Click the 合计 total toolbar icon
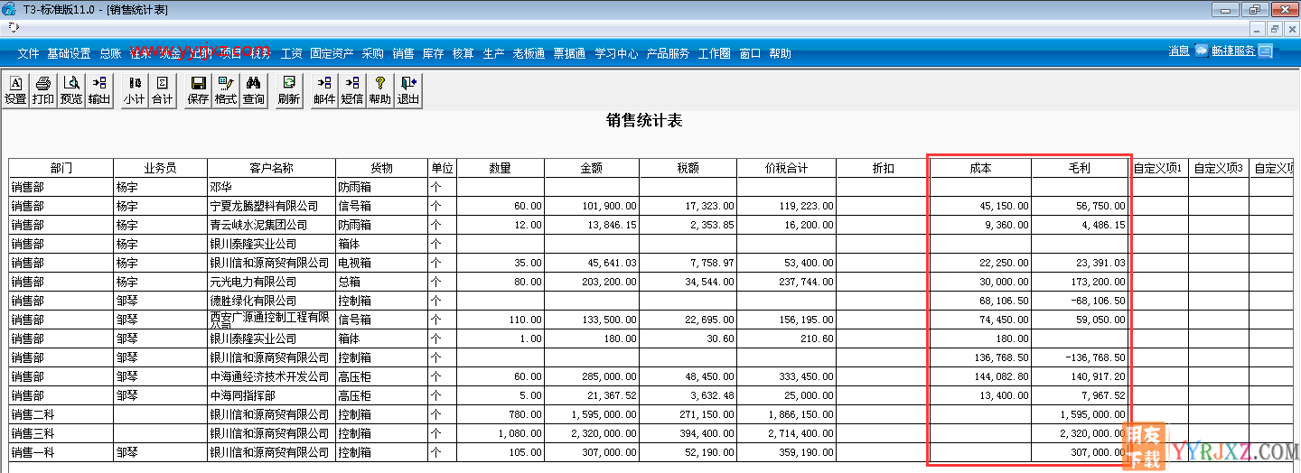The width and height of the screenshot is (1301, 473). click(x=163, y=90)
